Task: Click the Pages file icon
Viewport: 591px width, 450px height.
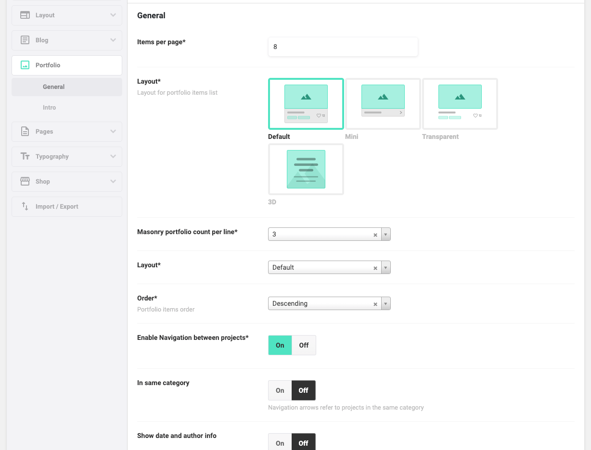Action: (x=25, y=131)
